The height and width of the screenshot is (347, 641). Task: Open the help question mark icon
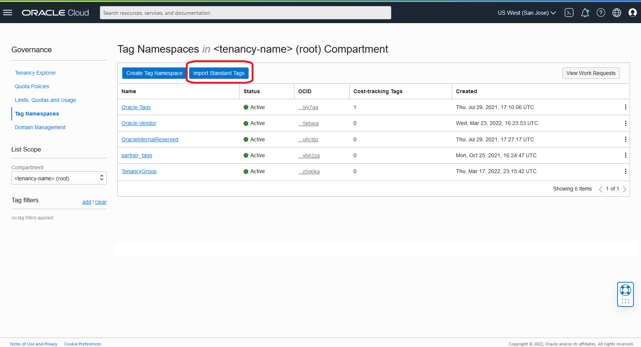point(601,13)
